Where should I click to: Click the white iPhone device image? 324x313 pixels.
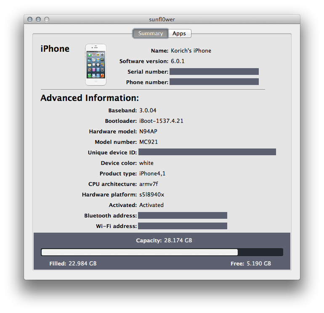(96, 65)
